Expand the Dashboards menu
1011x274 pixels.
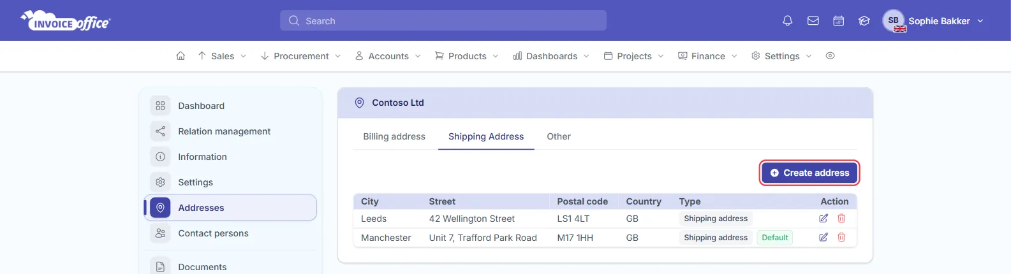click(551, 56)
